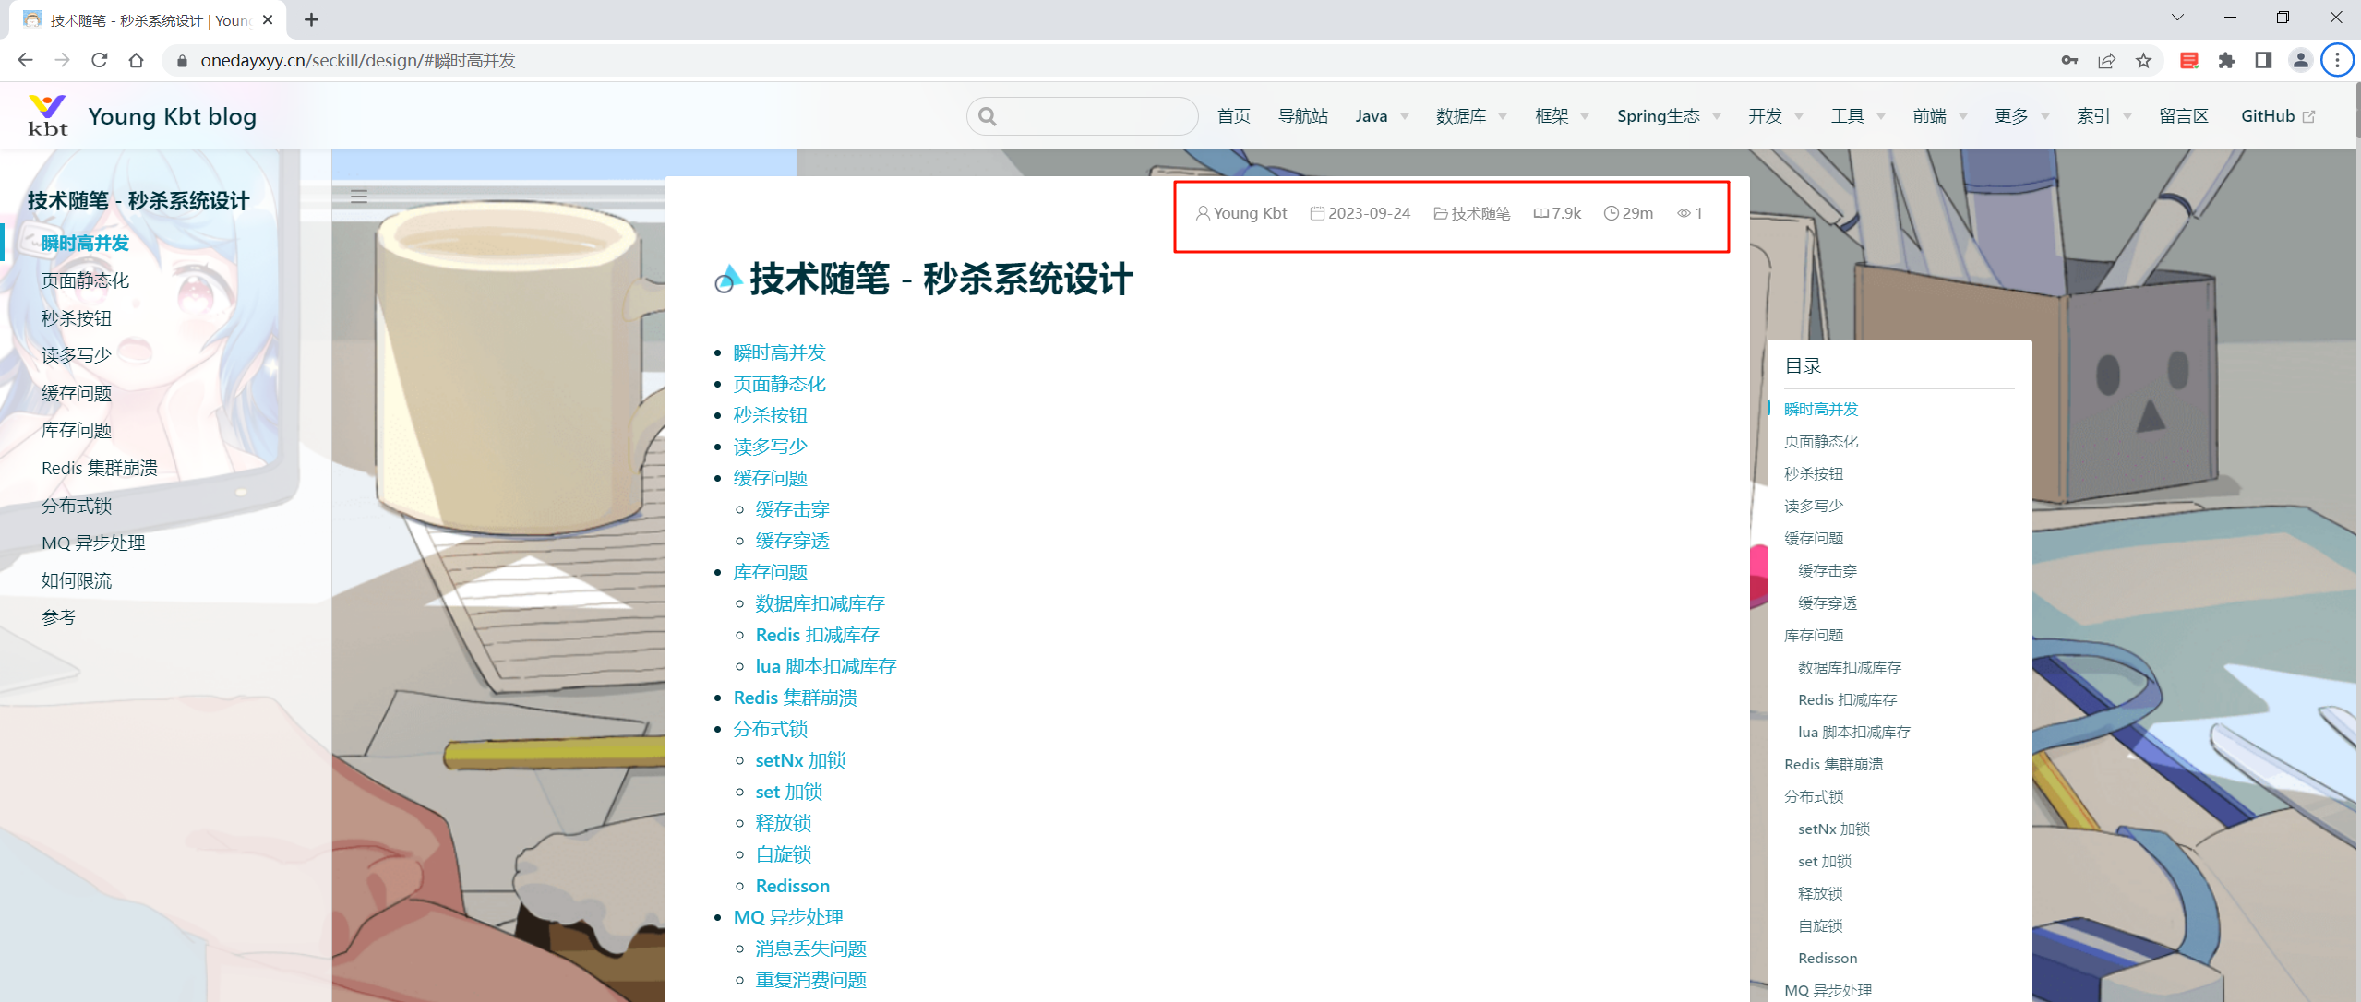Jump to 缓存穿透 in 目录 panel
The image size is (2361, 1002).
click(1827, 602)
